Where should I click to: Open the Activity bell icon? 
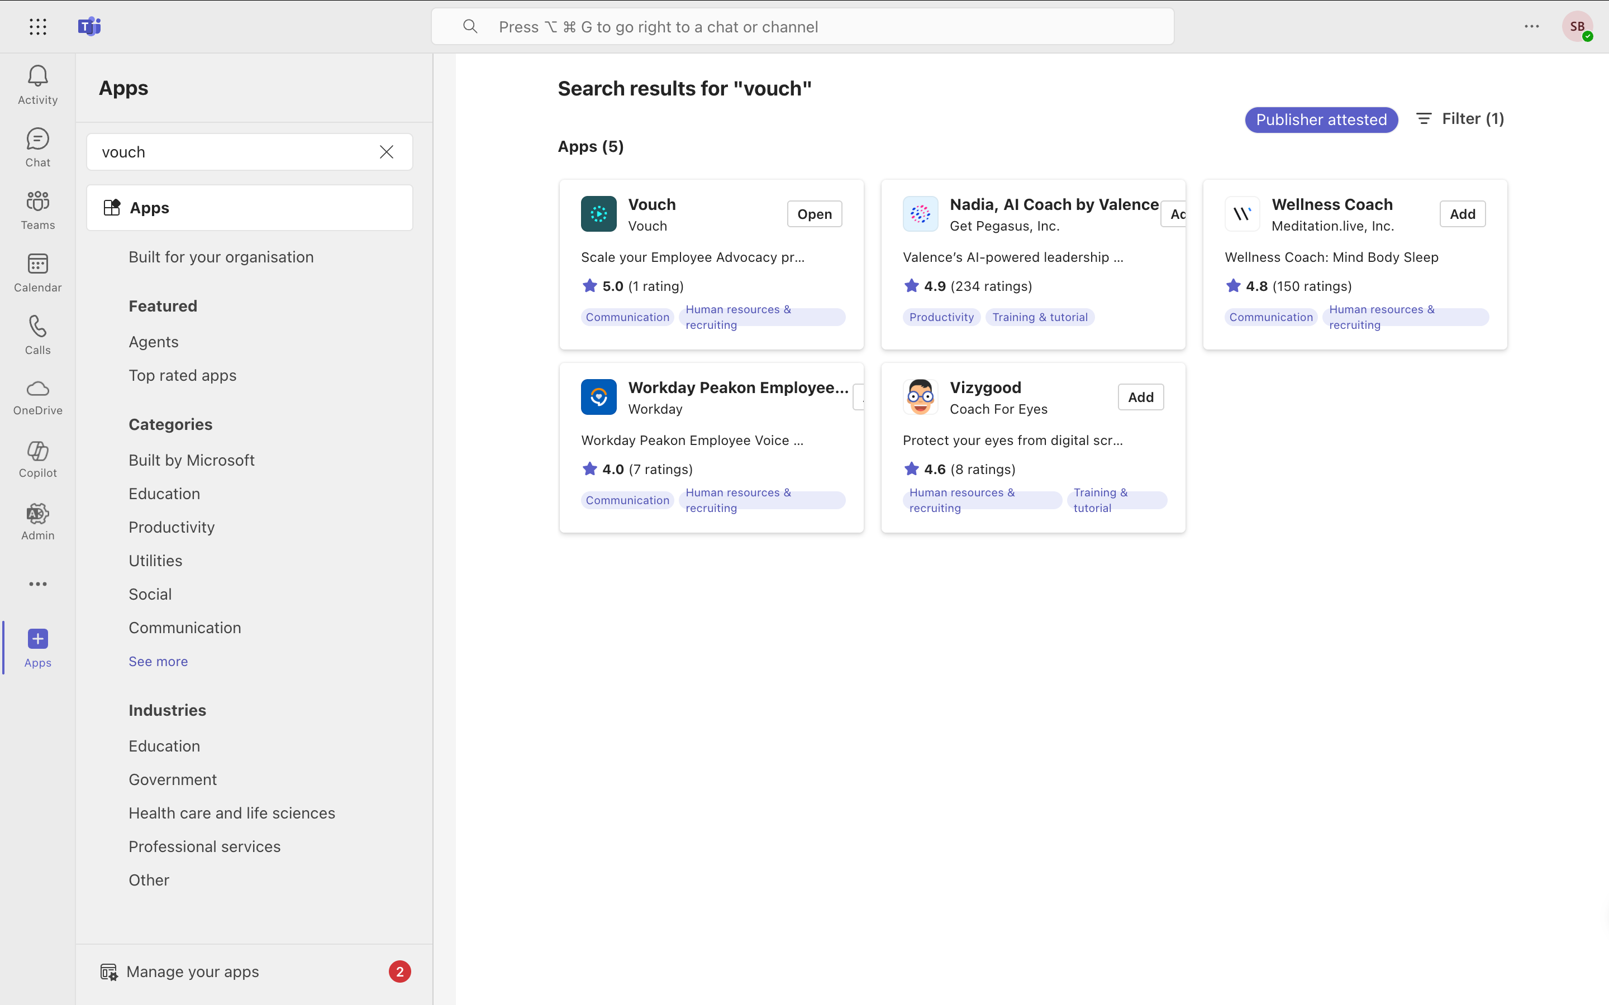(x=38, y=76)
